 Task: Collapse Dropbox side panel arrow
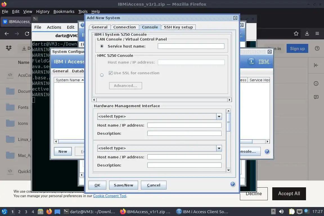316,65
